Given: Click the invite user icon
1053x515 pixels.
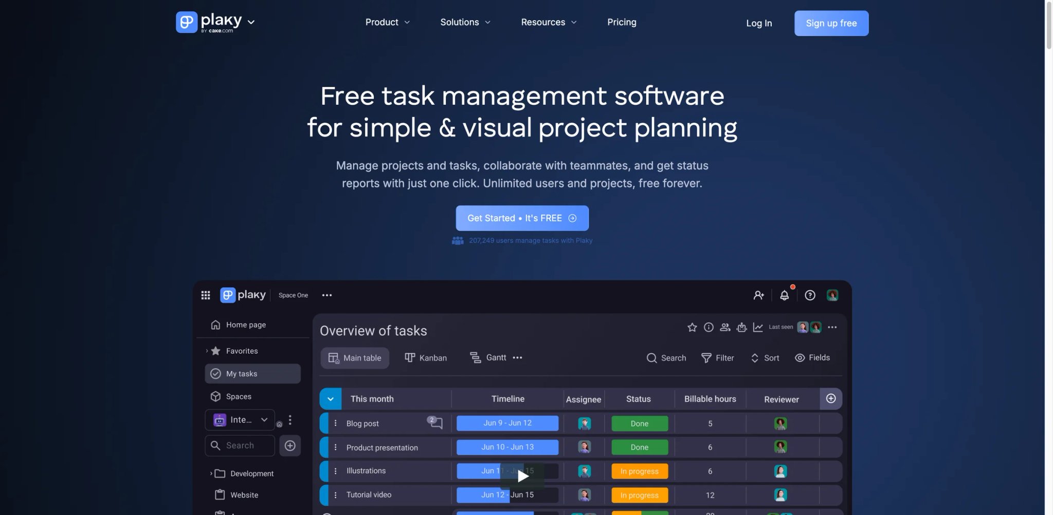Looking at the screenshot, I should click(x=759, y=295).
